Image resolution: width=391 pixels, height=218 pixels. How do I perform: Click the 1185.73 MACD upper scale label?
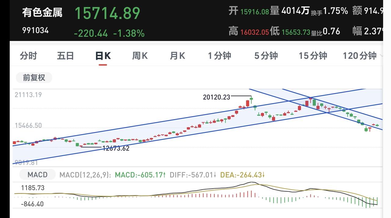(33, 188)
